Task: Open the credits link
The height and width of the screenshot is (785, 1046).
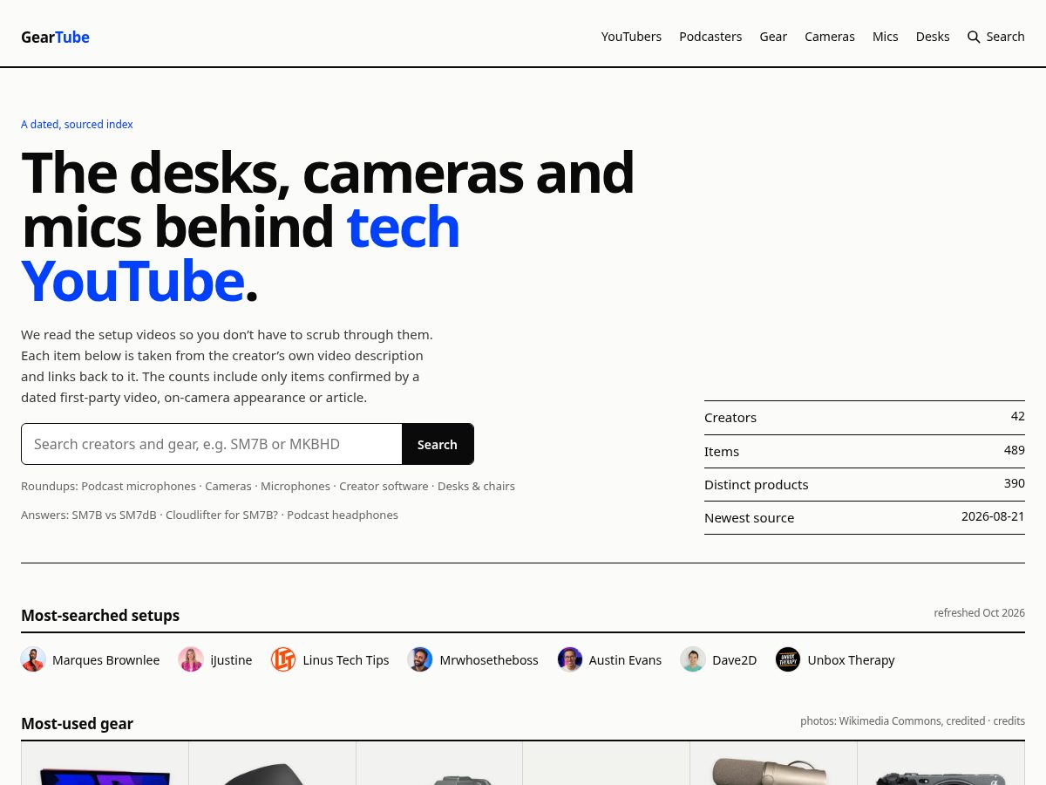Action: (1009, 721)
